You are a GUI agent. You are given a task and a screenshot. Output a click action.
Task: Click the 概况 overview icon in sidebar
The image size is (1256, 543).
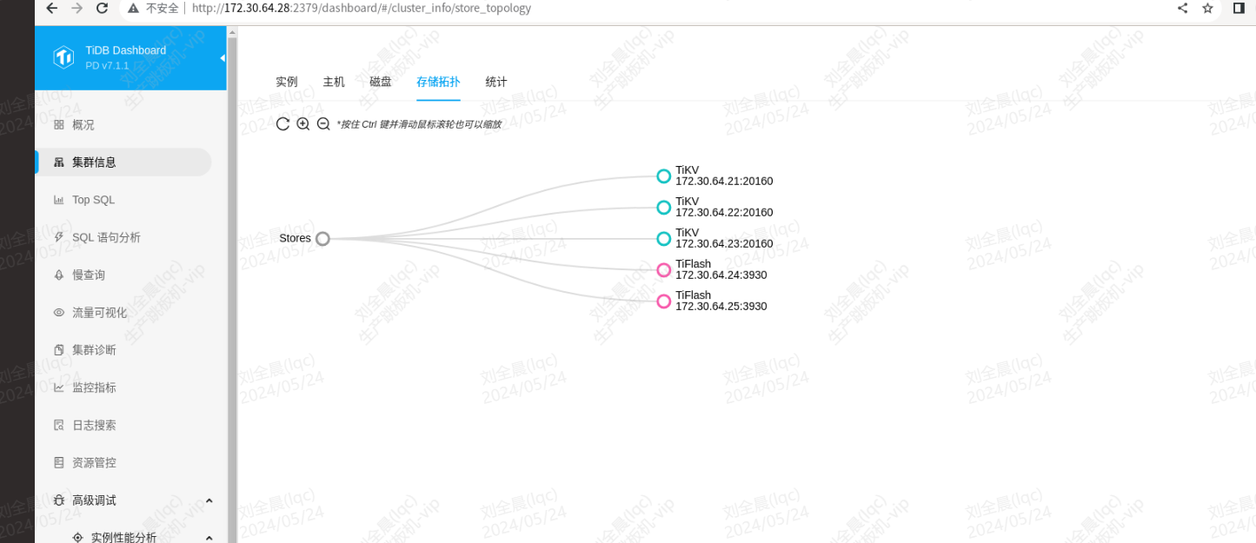point(59,125)
